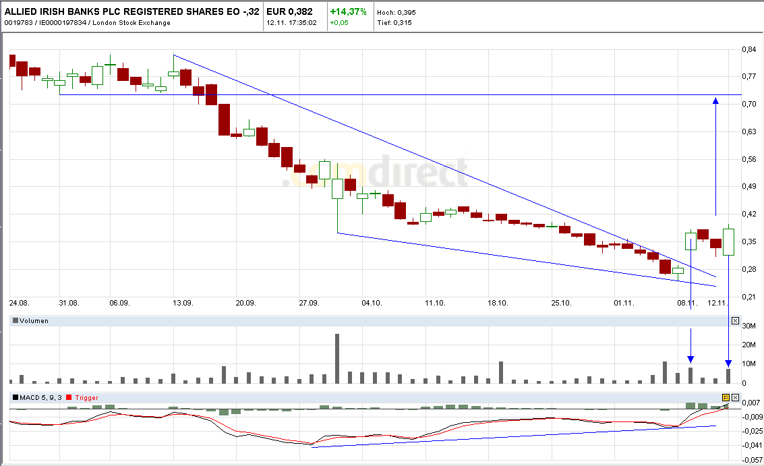This screenshot has height=466, width=764.
Task: Select the 'Volumen' panel label
Action: tap(34, 321)
